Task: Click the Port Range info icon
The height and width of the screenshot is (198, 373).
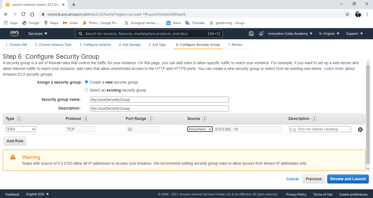Action: pos(151,119)
